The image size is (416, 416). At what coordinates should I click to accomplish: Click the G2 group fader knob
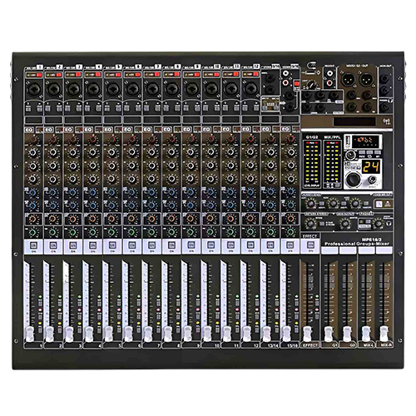(347, 334)
